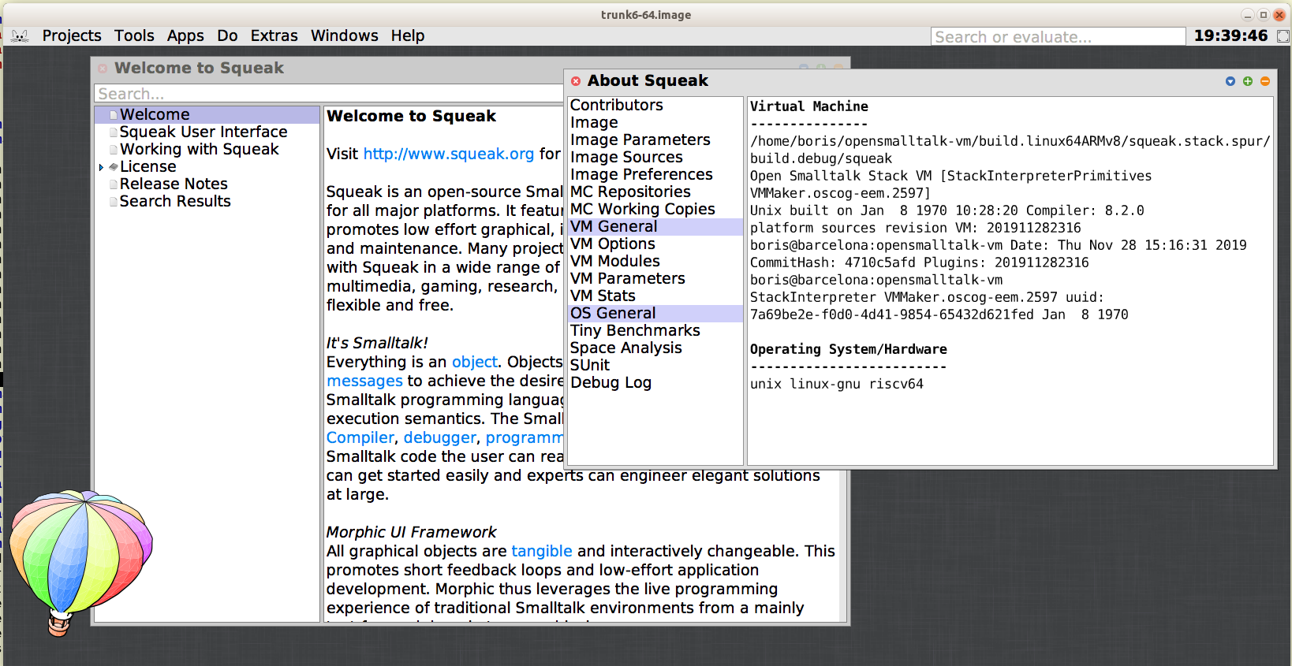The image size is (1292, 666).
Task: Follow the 'tangible' link
Action: tap(542, 551)
